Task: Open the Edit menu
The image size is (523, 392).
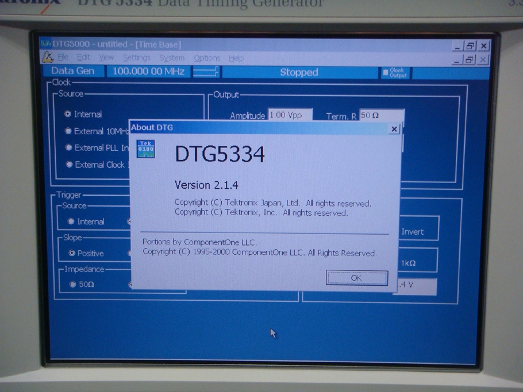Action: coord(83,57)
